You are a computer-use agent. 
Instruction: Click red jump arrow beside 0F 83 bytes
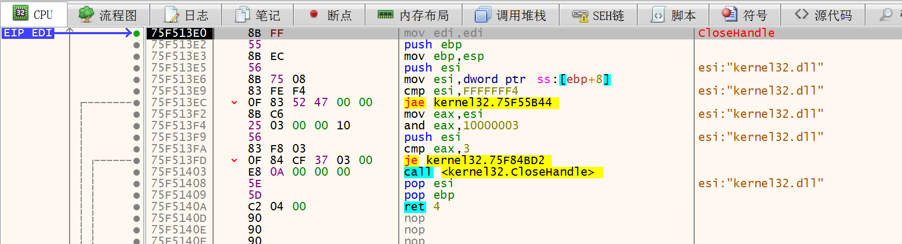234,103
